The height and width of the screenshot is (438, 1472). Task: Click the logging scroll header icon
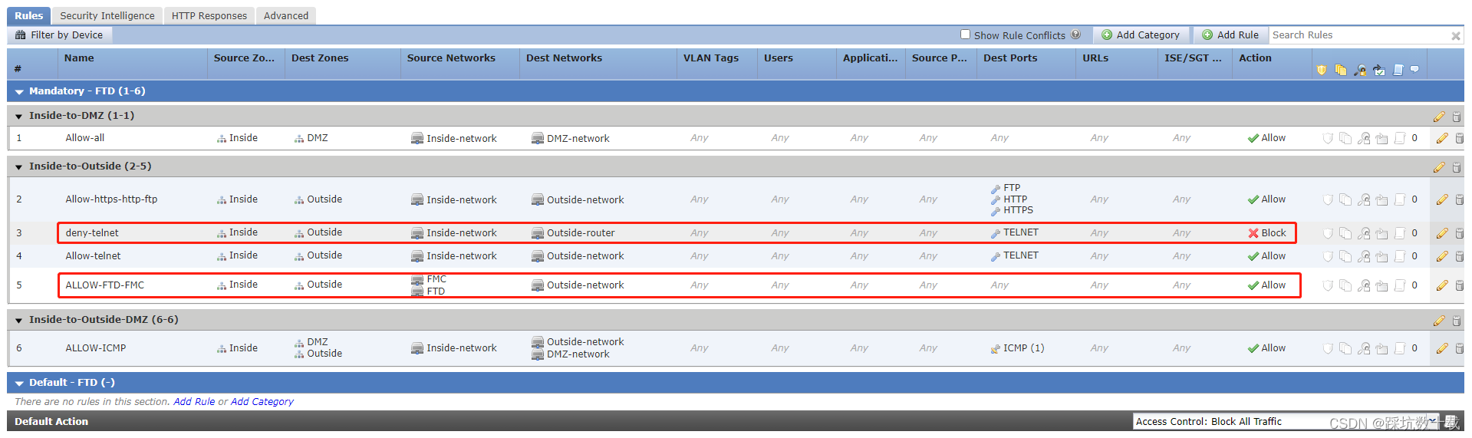tap(1398, 70)
